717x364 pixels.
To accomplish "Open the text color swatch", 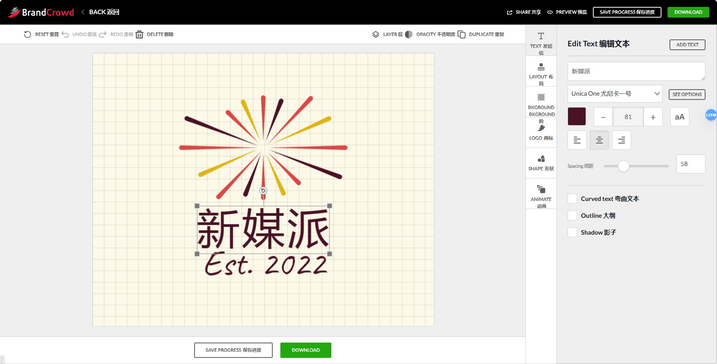I will tap(577, 116).
